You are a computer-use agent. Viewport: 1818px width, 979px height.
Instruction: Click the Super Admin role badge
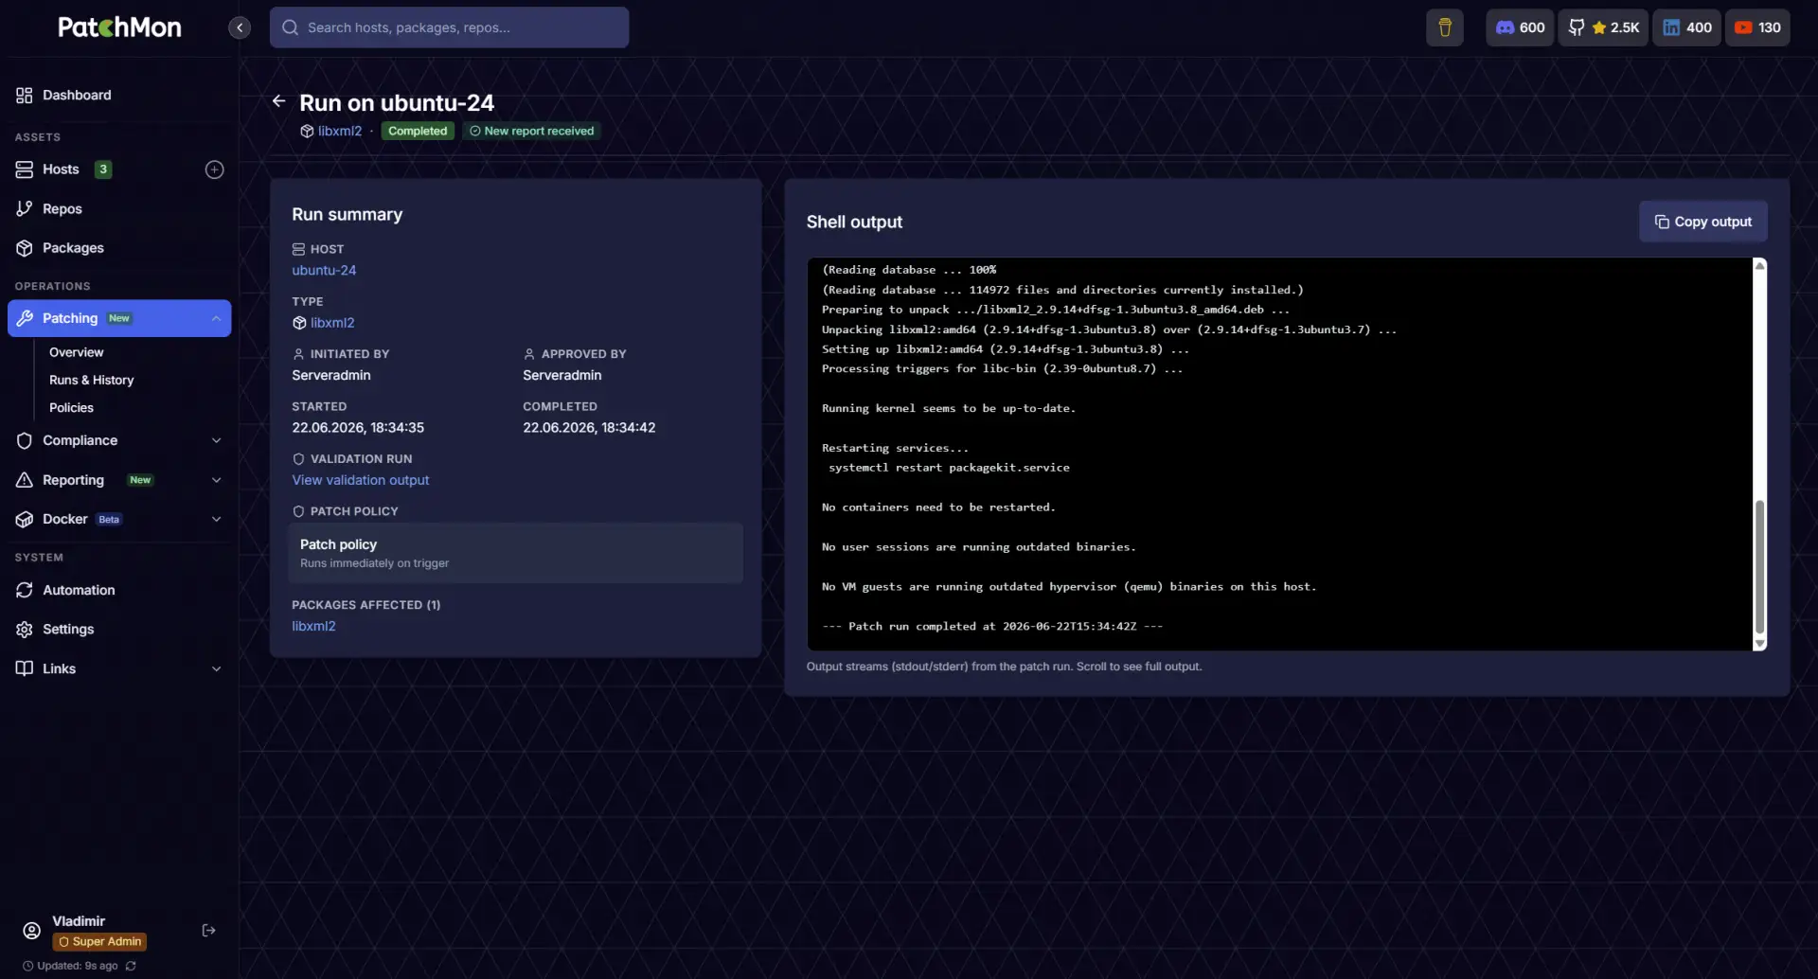point(99,942)
